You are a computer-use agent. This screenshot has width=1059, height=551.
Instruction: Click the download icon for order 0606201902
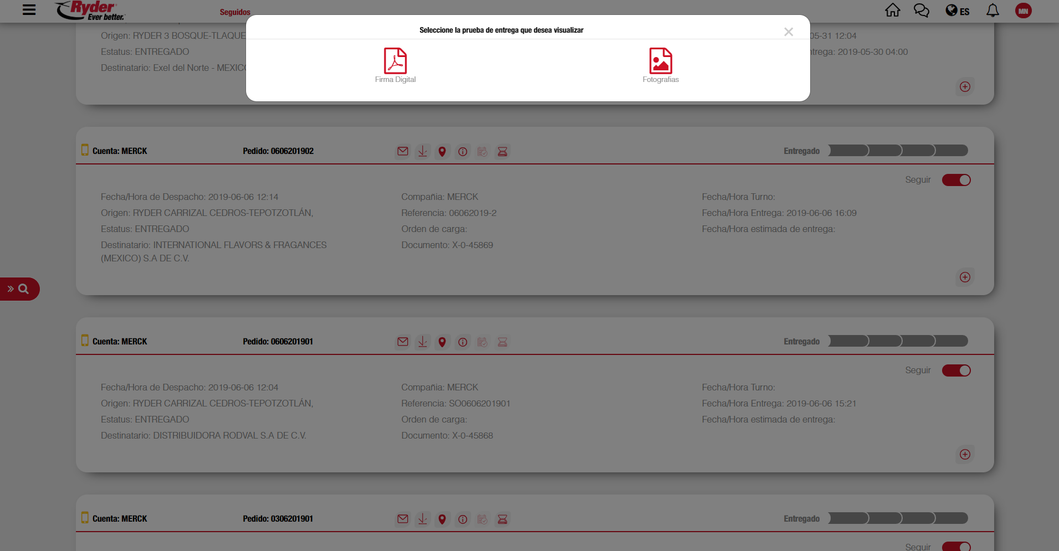pyautogui.click(x=422, y=151)
